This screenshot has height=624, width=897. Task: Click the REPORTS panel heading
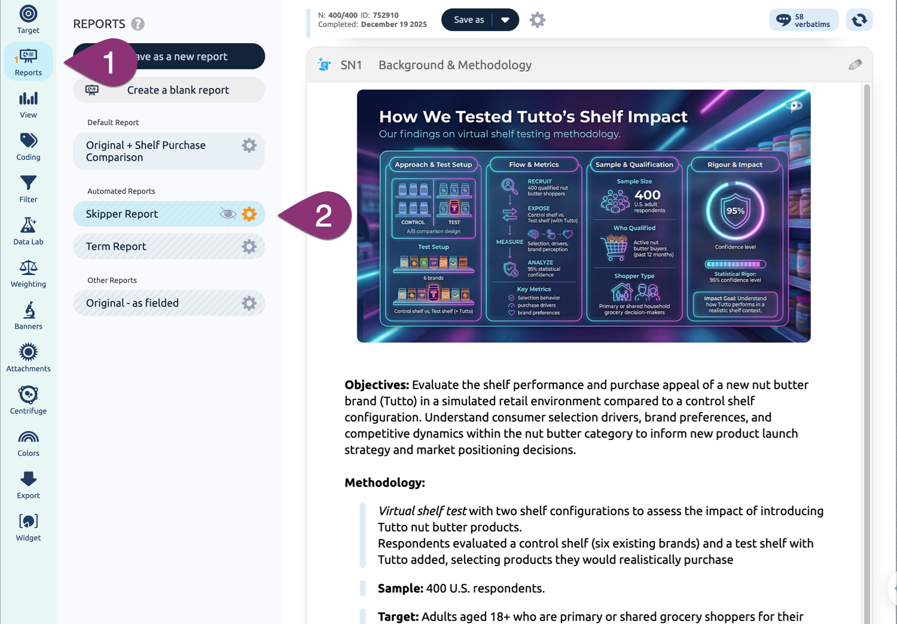click(99, 24)
